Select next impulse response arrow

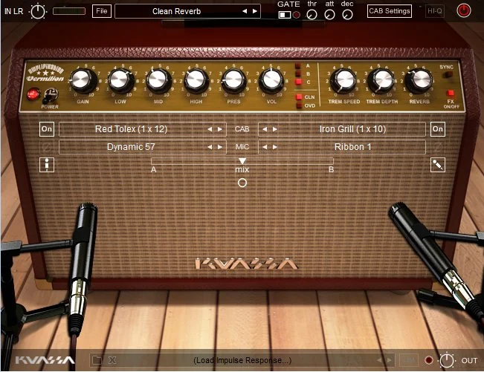389,360
